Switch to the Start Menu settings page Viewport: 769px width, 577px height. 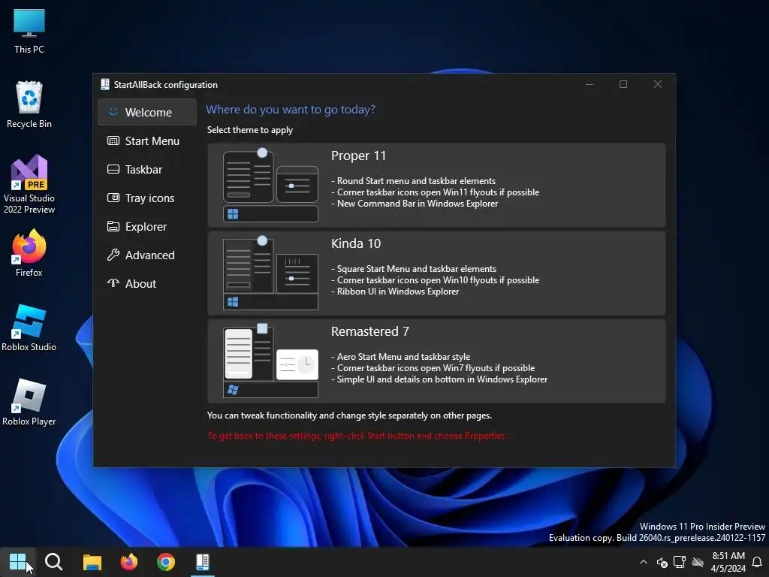click(147, 140)
